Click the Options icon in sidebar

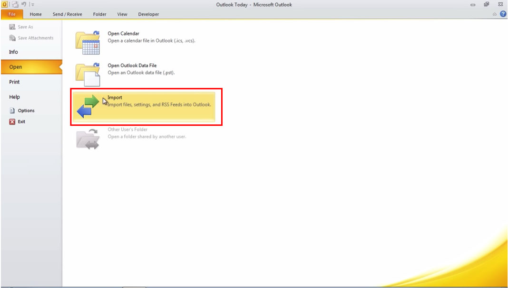tap(12, 111)
